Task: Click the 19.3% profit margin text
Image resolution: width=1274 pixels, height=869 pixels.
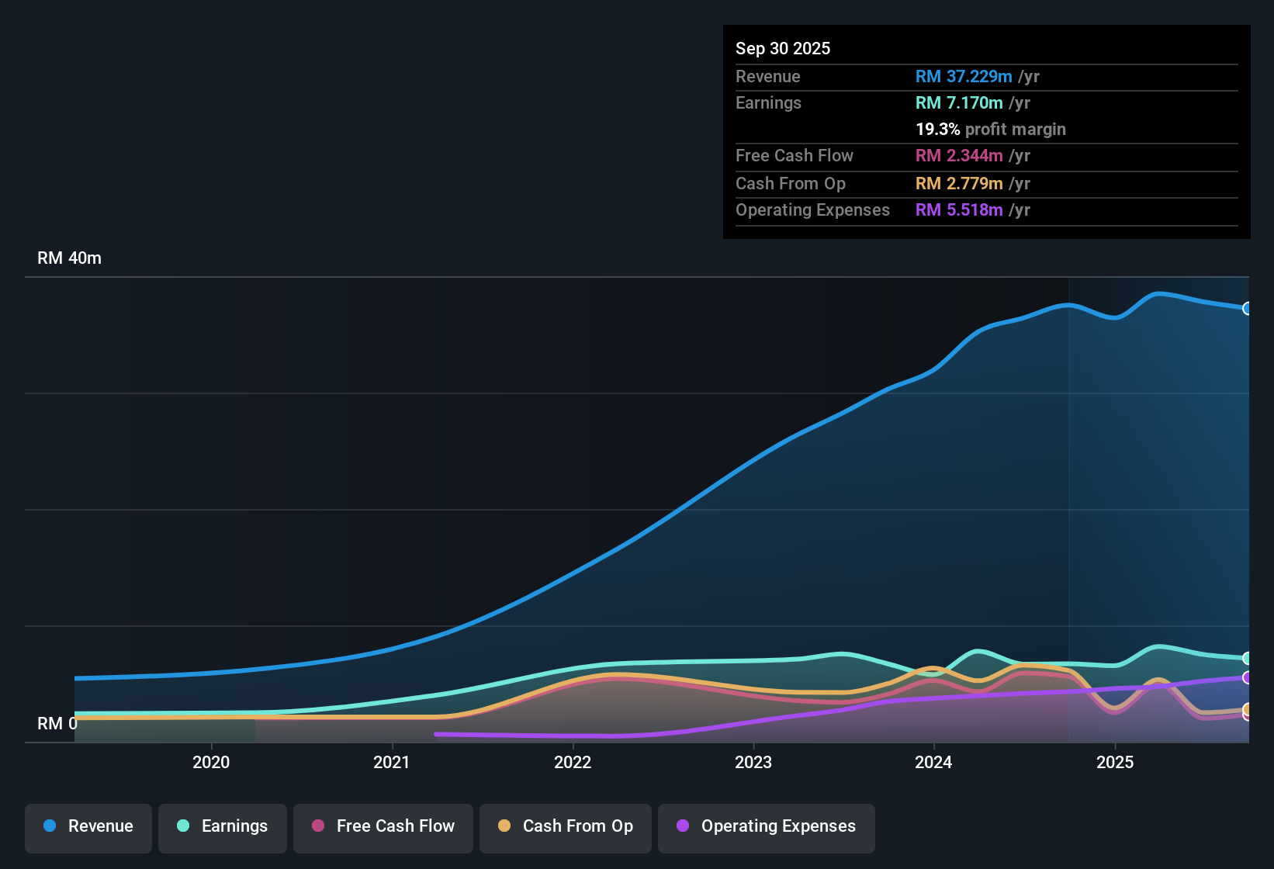Action: pos(991,129)
